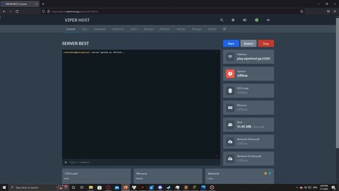Open Discord from the taskbar
The width and height of the screenshot is (339, 191).
pos(160,187)
